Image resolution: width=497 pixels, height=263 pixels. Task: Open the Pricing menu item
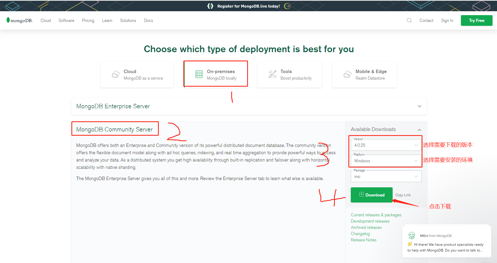pyautogui.click(x=88, y=20)
